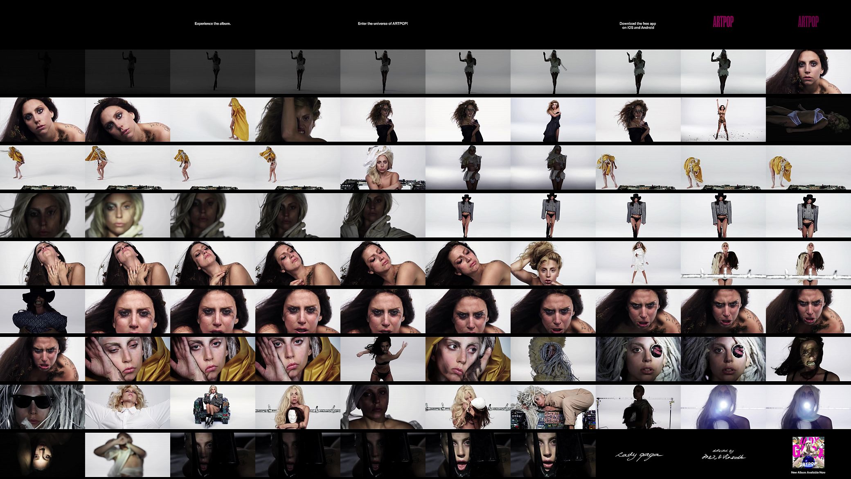Select the close-up wearing black sunglasses
851x479 pixels.
point(43,407)
